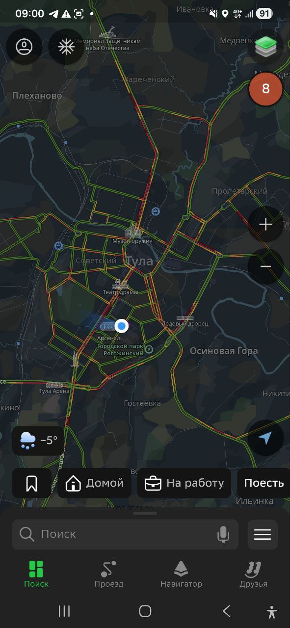290x628 pixels.
Task: Zoom out with the minus button
Action: click(265, 266)
